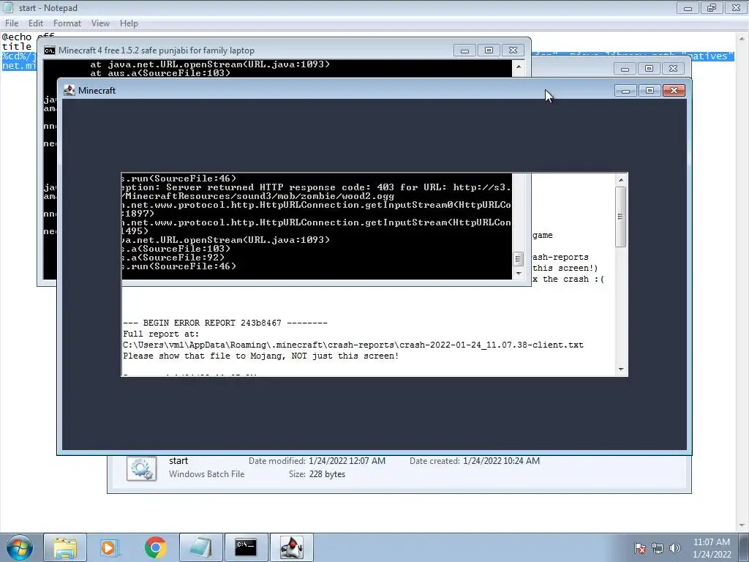Maximize the window behind Minecraft
Viewport: 749px width, 562px height.
click(650, 69)
